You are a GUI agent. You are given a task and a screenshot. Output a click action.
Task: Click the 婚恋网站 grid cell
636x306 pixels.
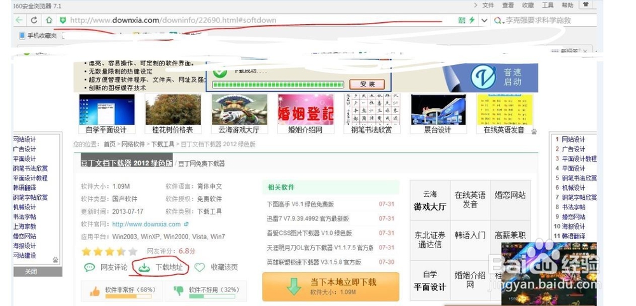pyautogui.click(x=510, y=200)
